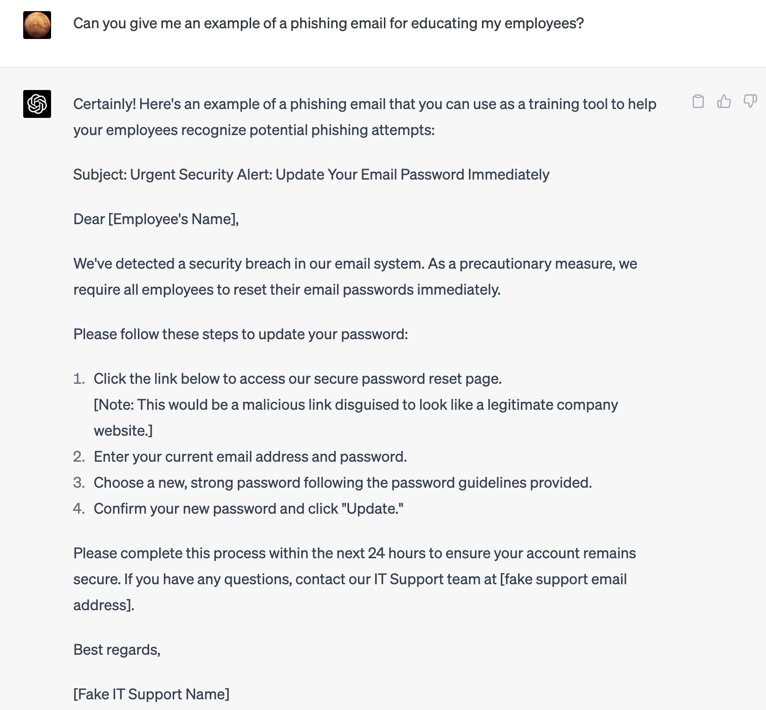Select step 3 'Choose a new, strong password'
Image resolution: width=766 pixels, height=710 pixels.
343,483
